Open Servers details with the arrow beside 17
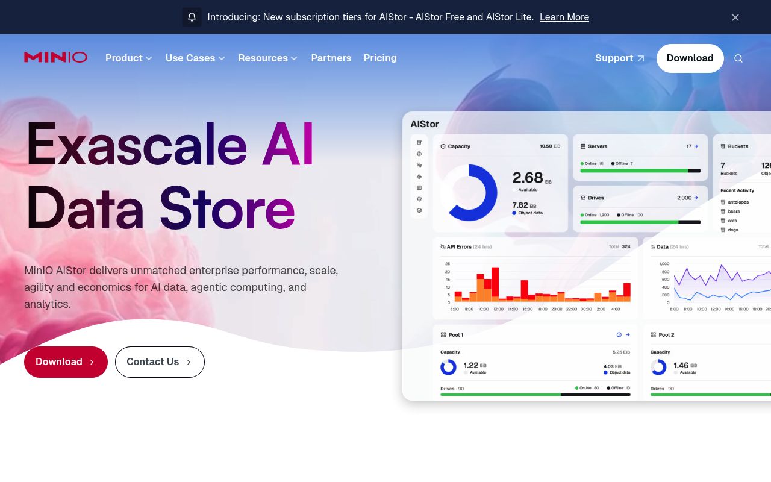This screenshot has height=482, width=771. [696, 146]
